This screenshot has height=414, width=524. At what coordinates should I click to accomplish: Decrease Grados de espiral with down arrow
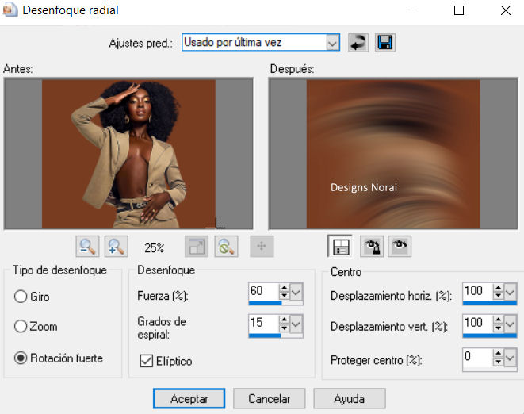pyautogui.click(x=284, y=328)
